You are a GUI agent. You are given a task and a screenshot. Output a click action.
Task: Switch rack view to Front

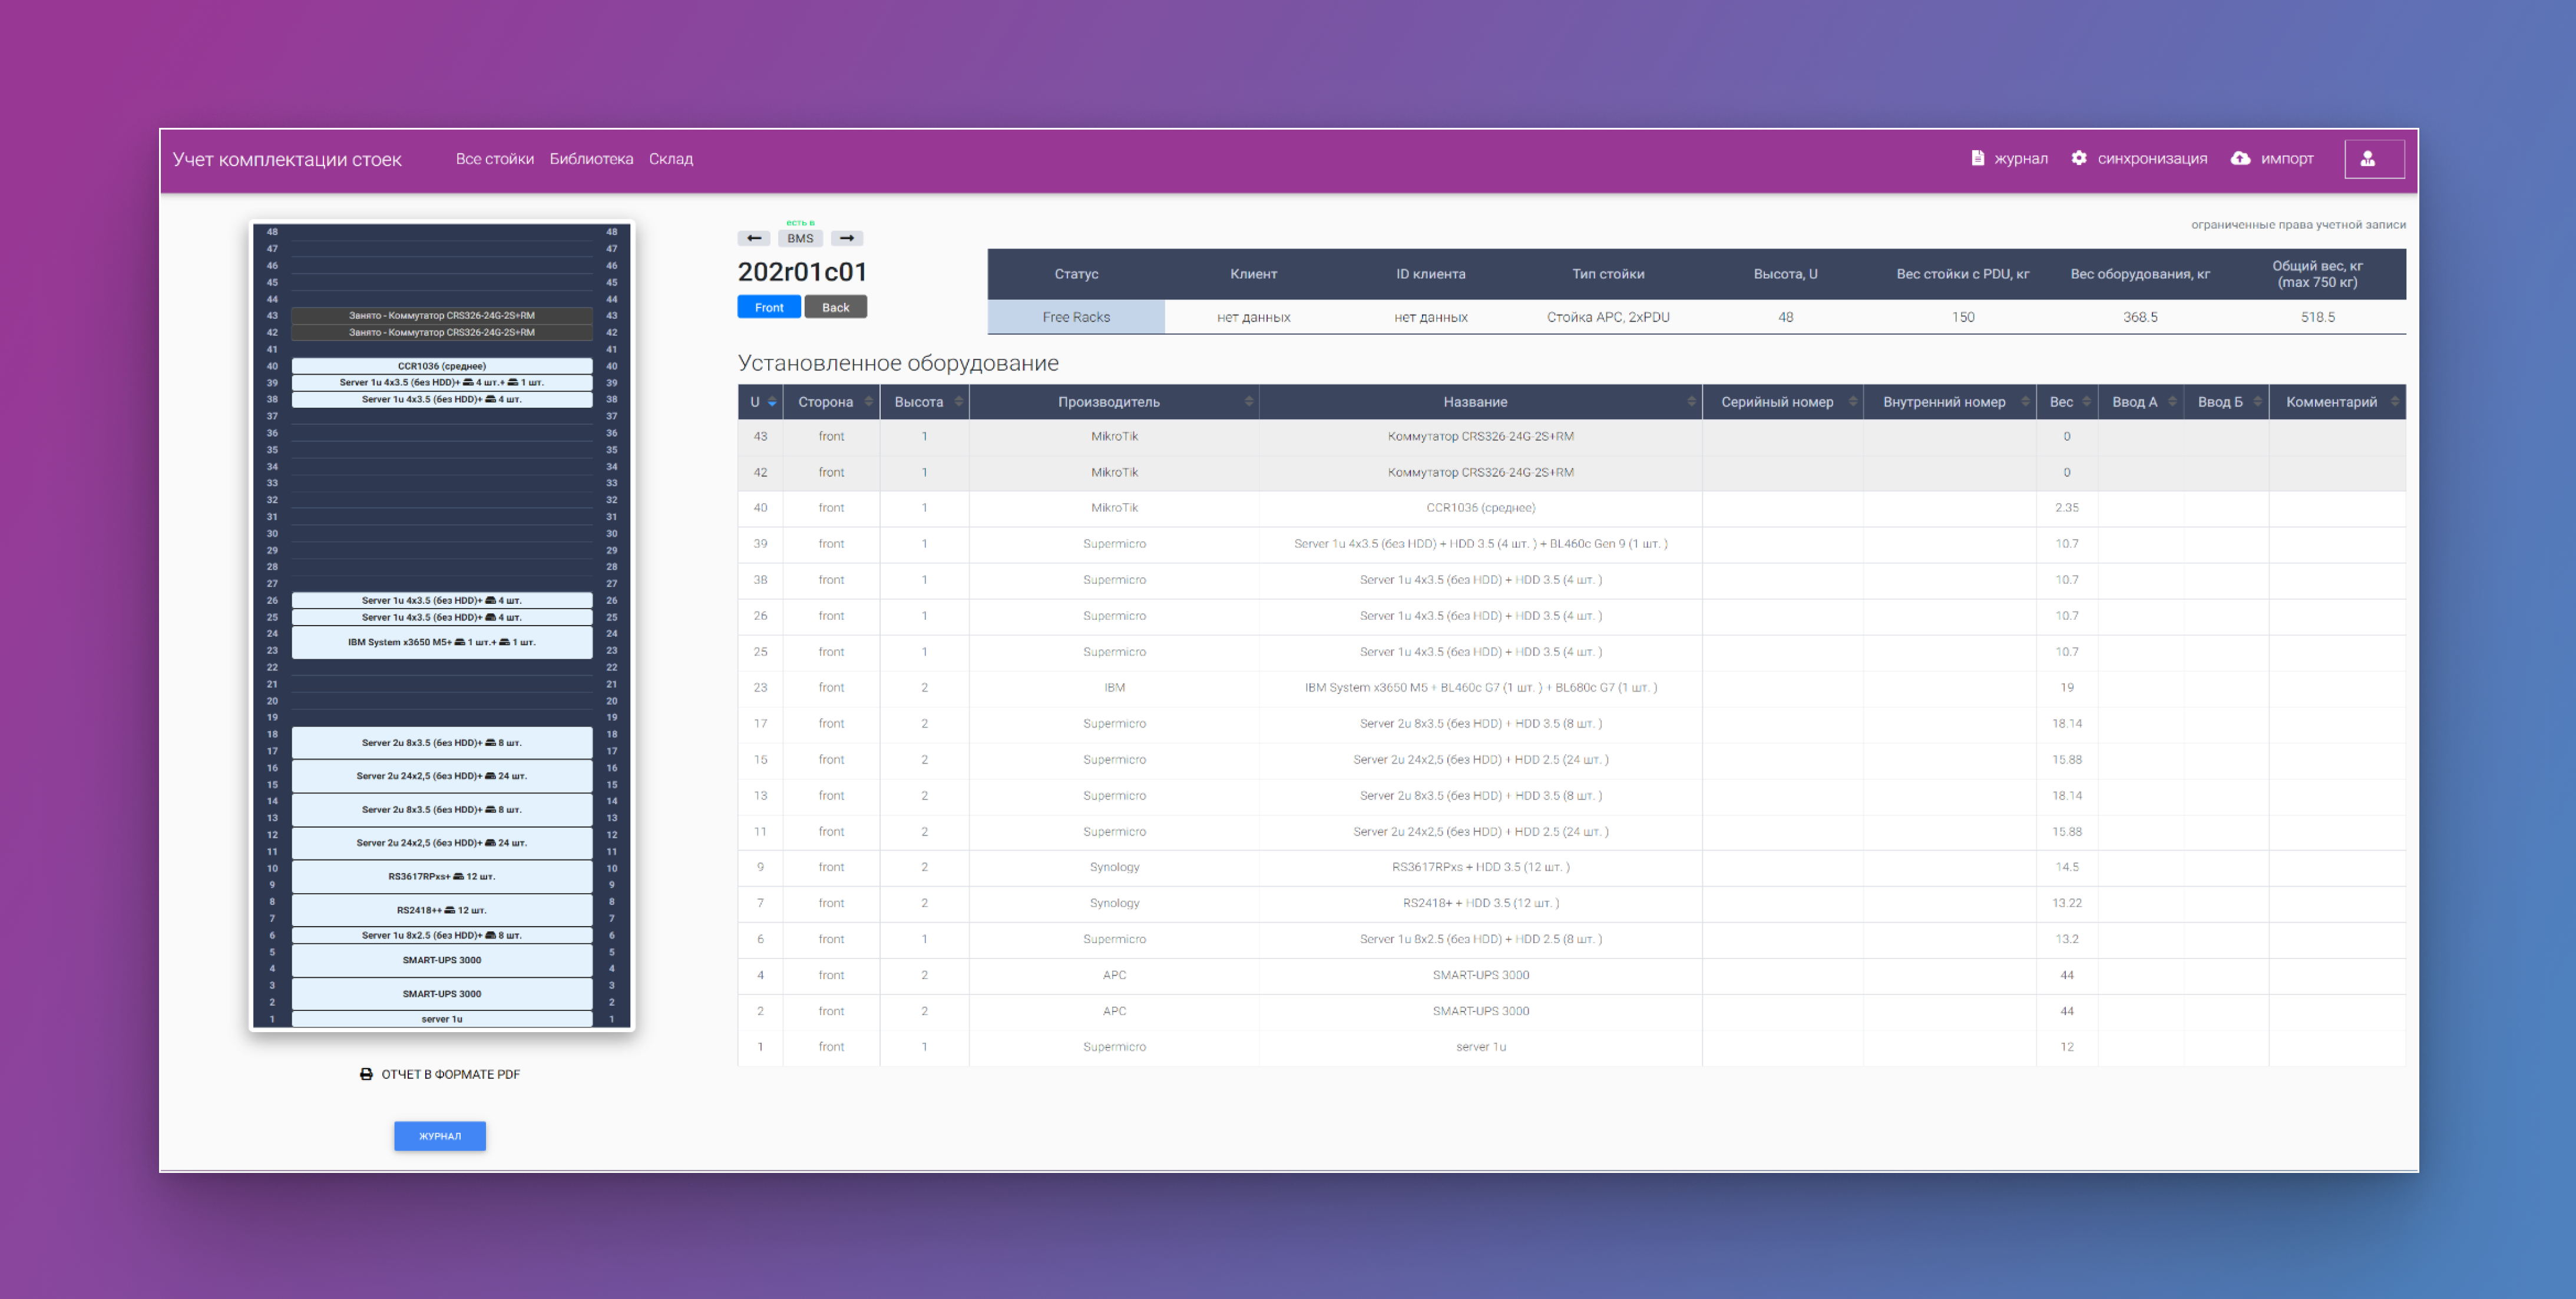(768, 307)
